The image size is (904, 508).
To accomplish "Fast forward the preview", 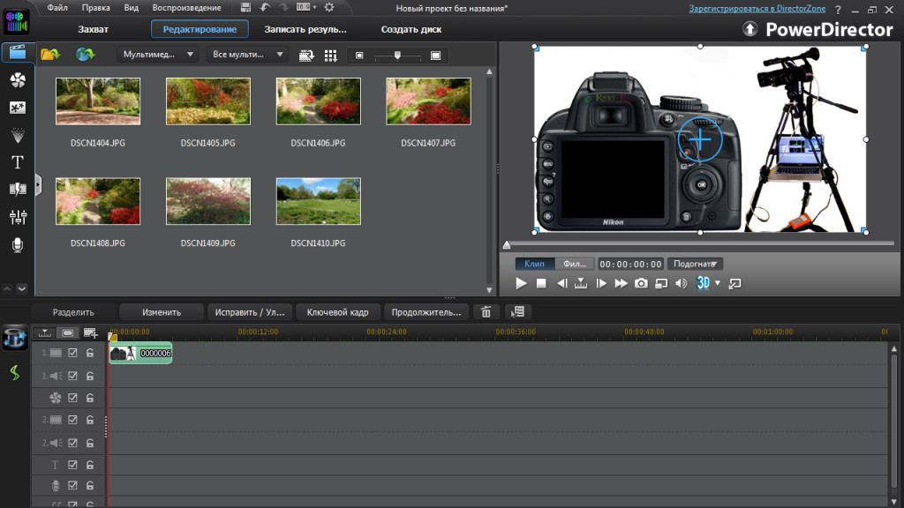I will click(621, 283).
